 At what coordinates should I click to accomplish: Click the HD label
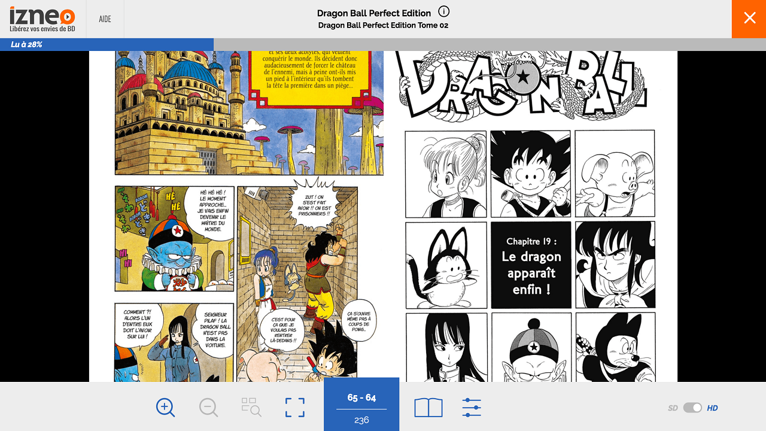pos(712,408)
